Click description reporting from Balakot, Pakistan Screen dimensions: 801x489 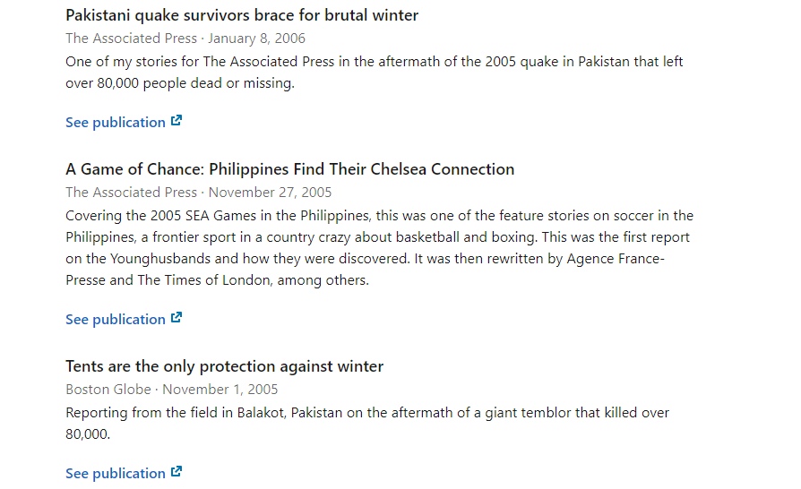[x=366, y=423]
